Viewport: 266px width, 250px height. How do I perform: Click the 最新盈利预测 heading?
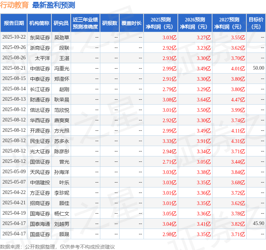[54, 5]
